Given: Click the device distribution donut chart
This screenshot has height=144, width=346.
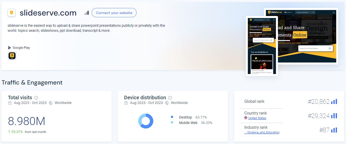Looking at the screenshot, I should pos(146,121).
